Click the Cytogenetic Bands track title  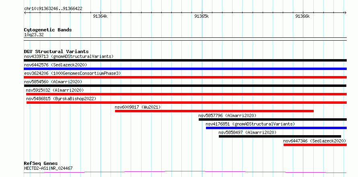(48, 30)
